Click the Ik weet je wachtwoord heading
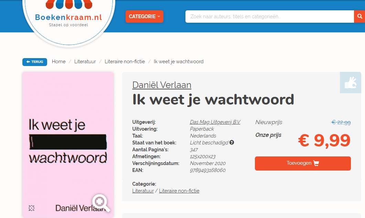The width and height of the screenshot is (365, 218). point(213,100)
